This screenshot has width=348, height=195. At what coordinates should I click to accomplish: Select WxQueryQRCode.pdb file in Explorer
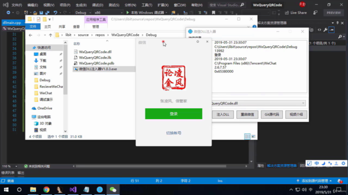97,63
